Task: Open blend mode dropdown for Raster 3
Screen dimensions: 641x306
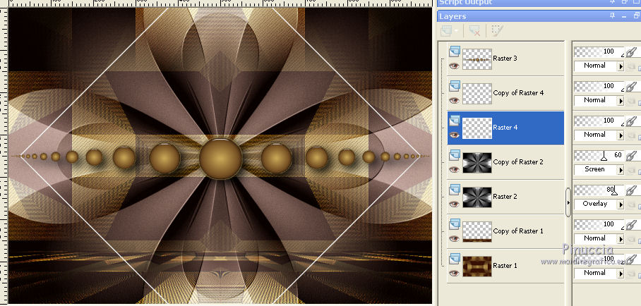Action: [x=621, y=66]
